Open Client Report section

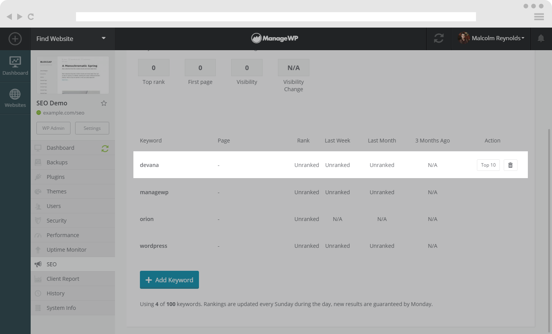click(73, 279)
